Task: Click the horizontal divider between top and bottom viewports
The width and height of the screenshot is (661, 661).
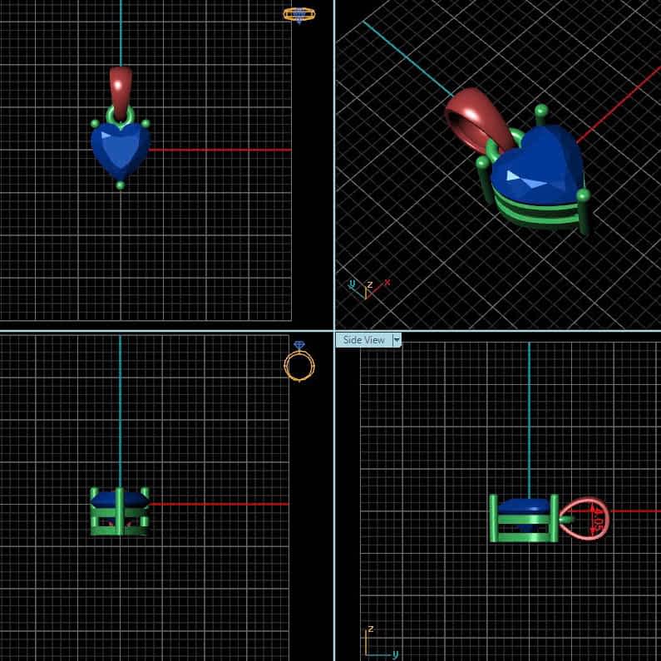Action: coord(166,330)
